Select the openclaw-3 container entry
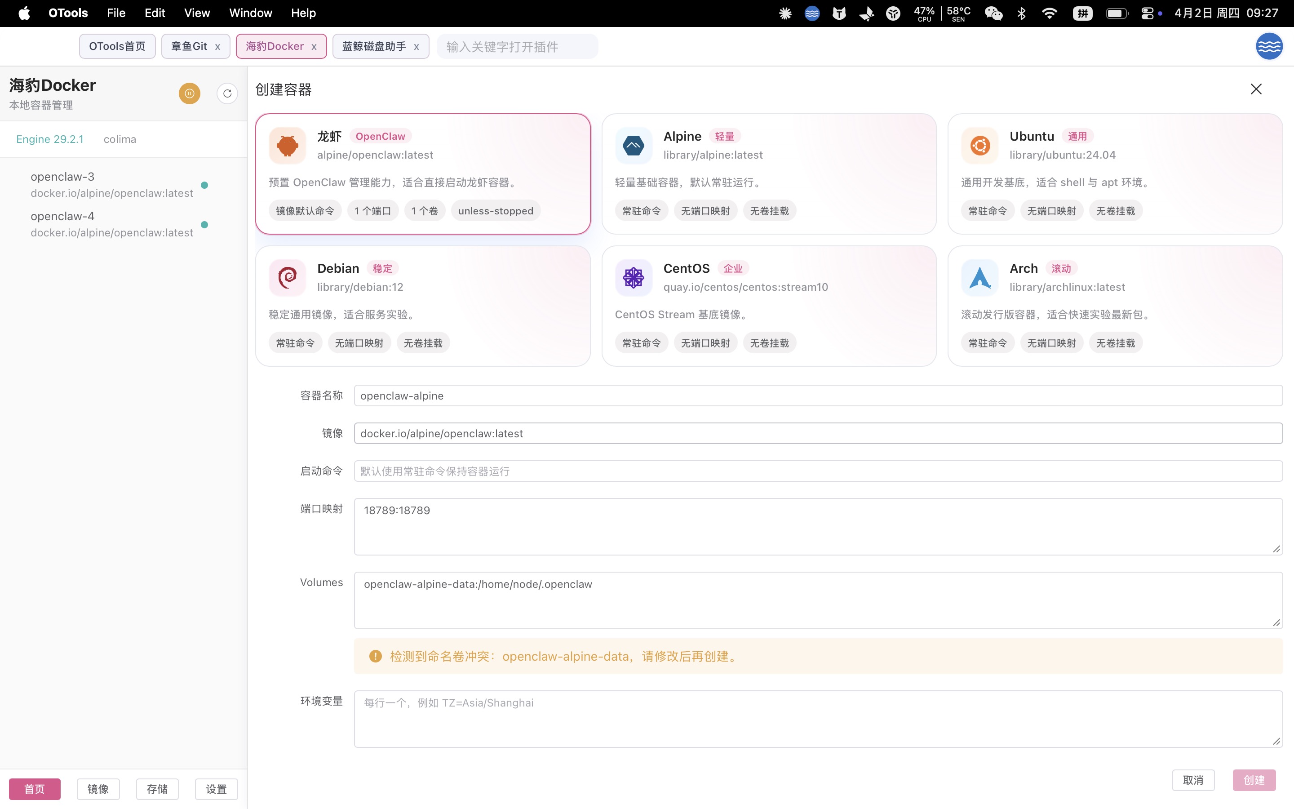The height and width of the screenshot is (809, 1294). coord(111,185)
